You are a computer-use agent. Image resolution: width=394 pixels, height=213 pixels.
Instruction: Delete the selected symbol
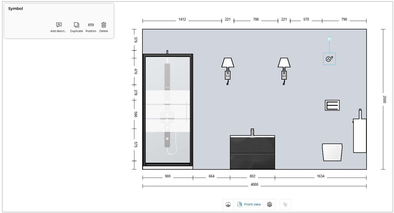104,25
